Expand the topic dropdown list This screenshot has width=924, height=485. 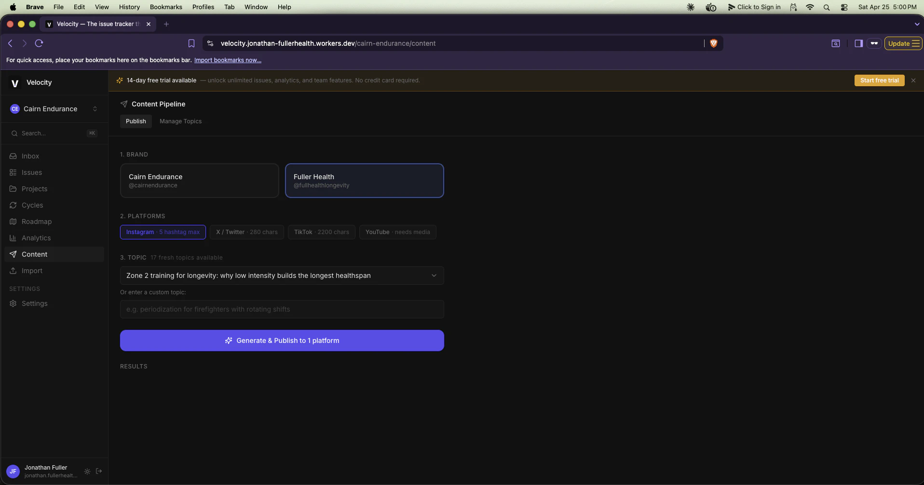(x=282, y=275)
